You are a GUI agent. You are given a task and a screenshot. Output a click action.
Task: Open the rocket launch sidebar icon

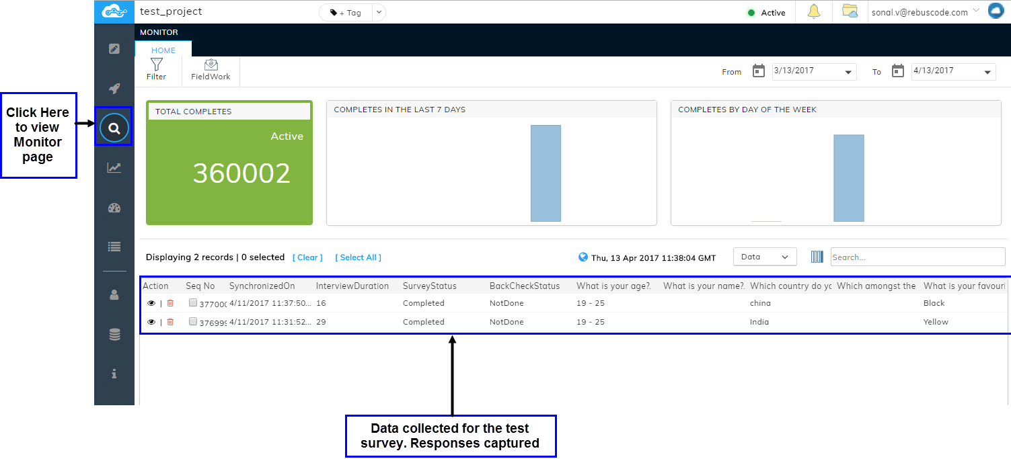114,88
